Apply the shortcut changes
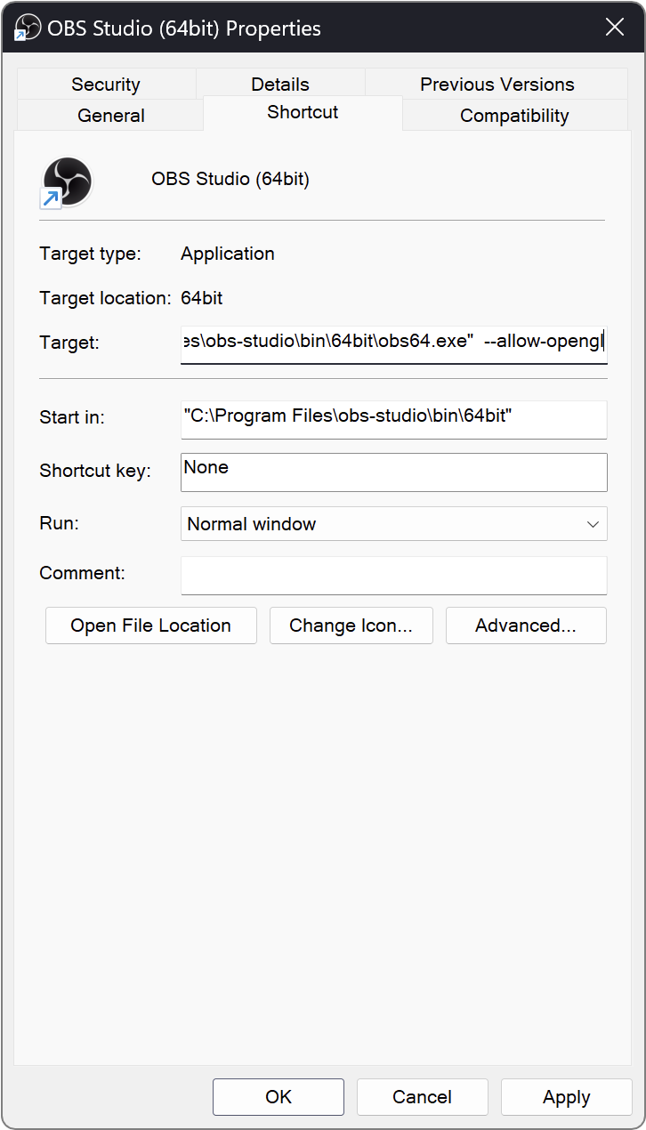Image resolution: width=646 pixels, height=1130 pixels. pos(567,1097)
